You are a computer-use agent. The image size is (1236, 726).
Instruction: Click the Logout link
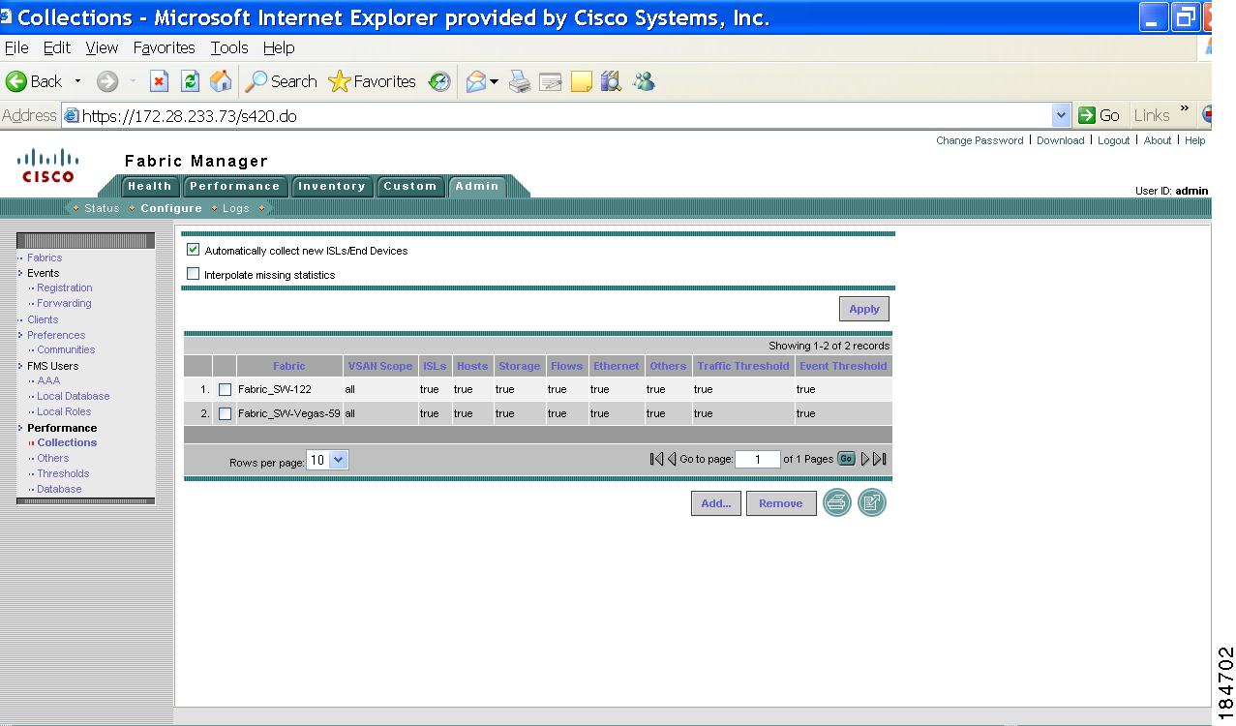tap(1113, 140)
